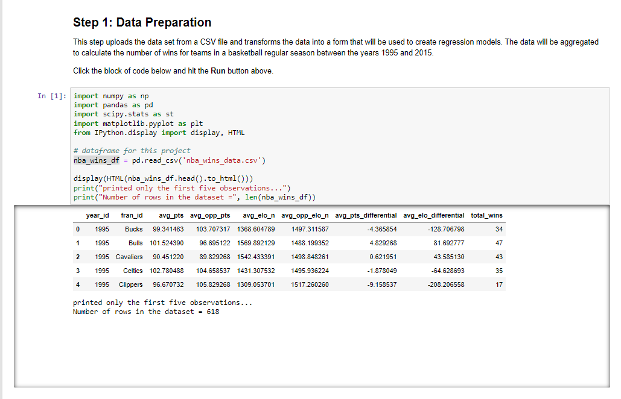This screenshot has width=621, height=399.
Task: Click the avg_elo_n column header
Action: [x=259, y=216]
